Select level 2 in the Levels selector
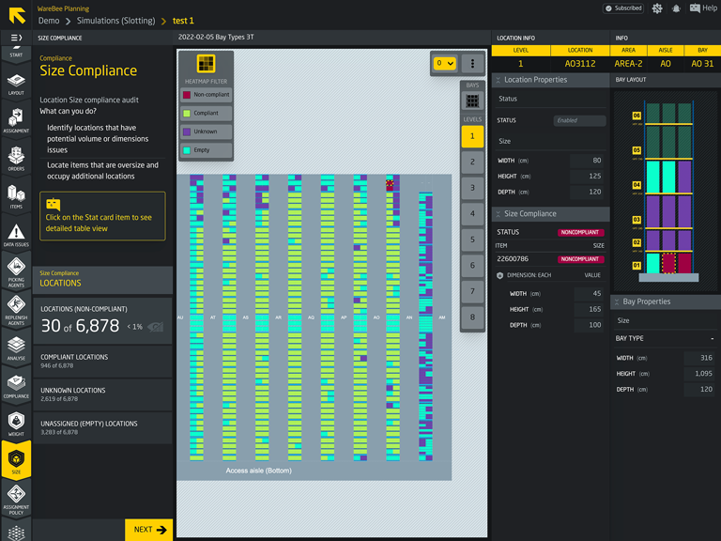 pyautogui.click(x=472, y=162)
